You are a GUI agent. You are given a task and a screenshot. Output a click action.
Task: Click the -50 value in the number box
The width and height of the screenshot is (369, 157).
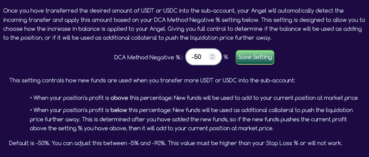coord(196,57)
